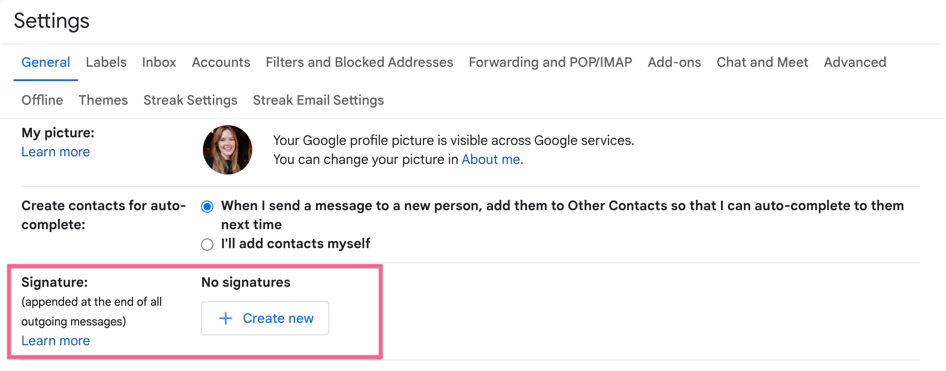Click Learn more under My picture
The image size is (946, 371).
click(x=56, y=152)
